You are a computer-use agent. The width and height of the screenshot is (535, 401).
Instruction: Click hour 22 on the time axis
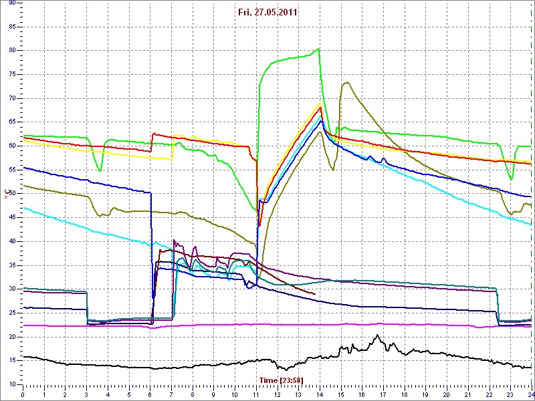[489, 394]
